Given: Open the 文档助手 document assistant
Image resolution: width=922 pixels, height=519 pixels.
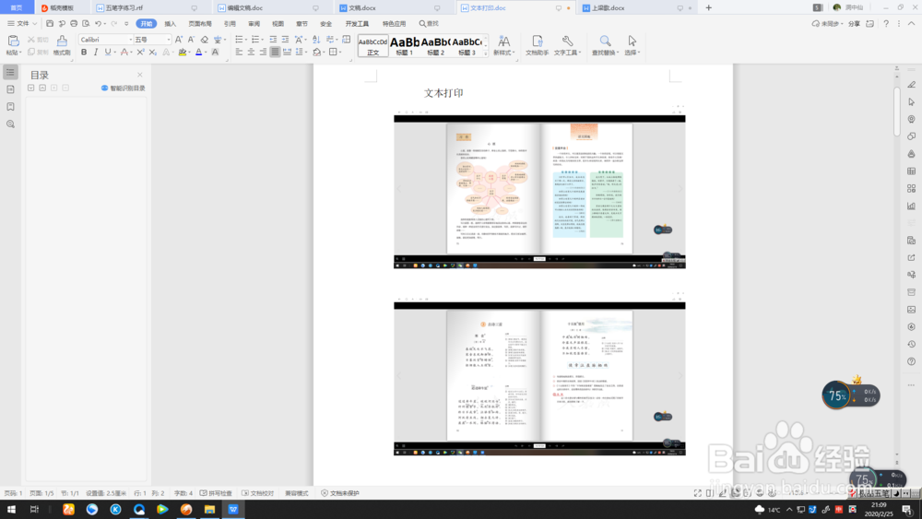Looking at the screenshot, I should point(537,44).
